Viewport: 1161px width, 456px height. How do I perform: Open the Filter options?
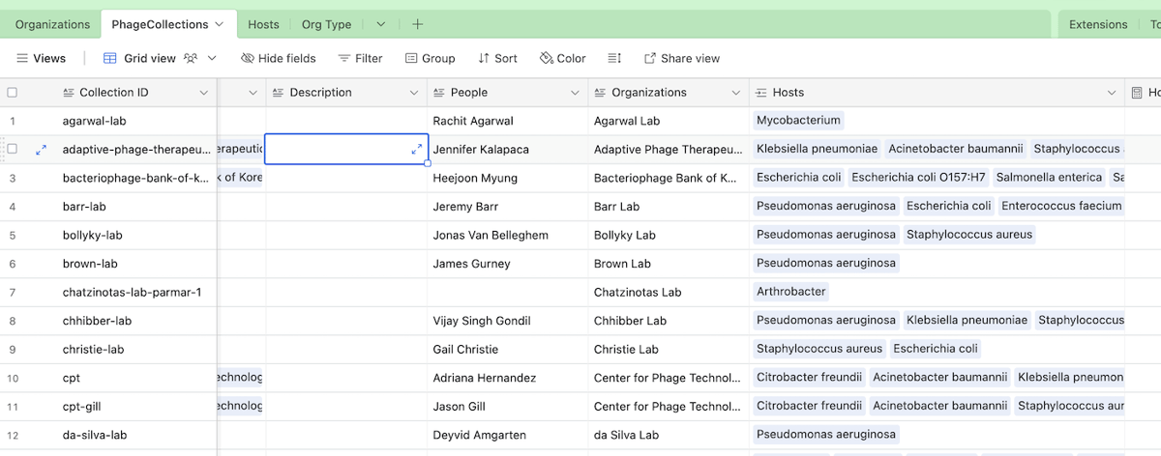360,58
